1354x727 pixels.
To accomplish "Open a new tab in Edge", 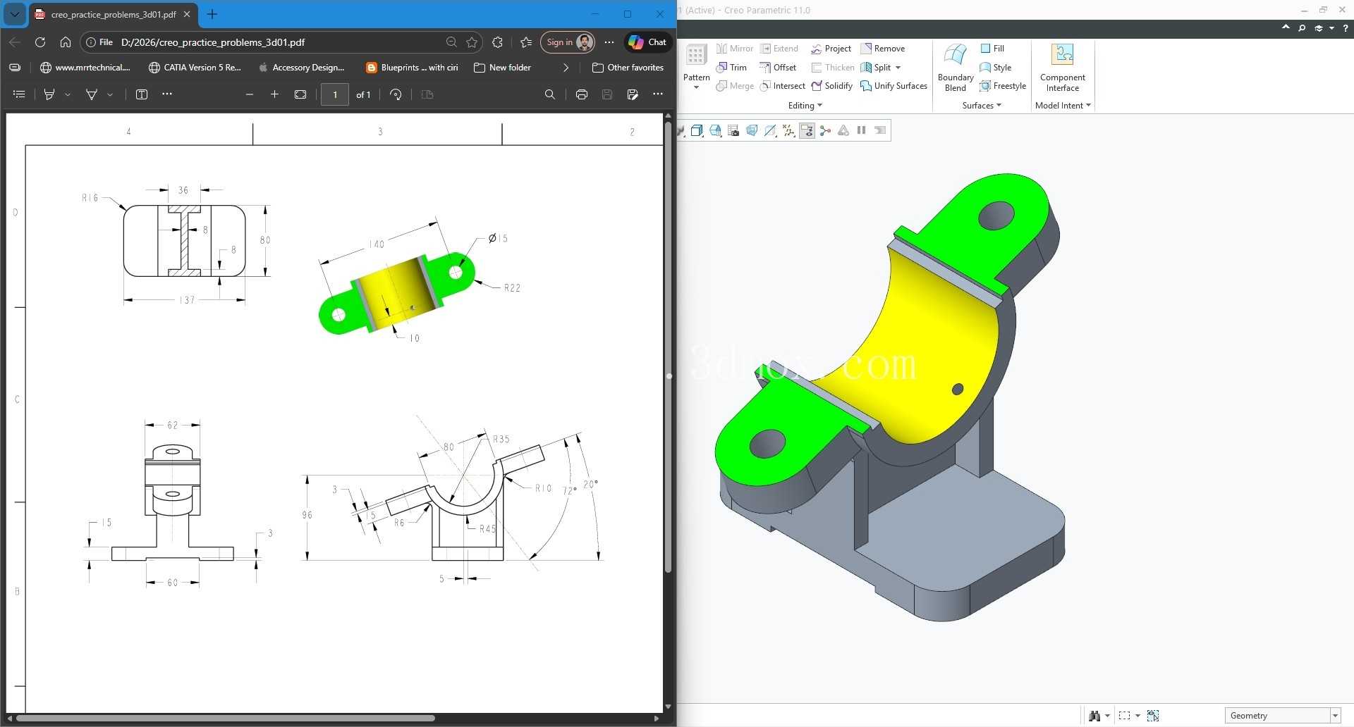I will tap(212, 14).
